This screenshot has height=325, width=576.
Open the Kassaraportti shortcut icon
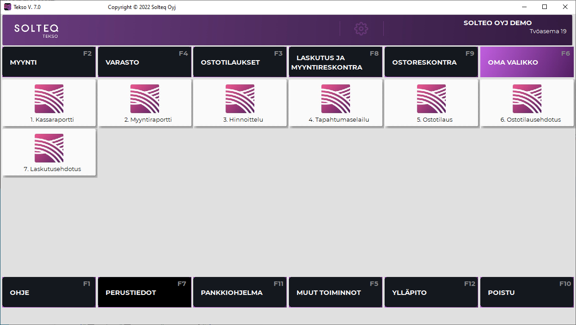point(49,99)
